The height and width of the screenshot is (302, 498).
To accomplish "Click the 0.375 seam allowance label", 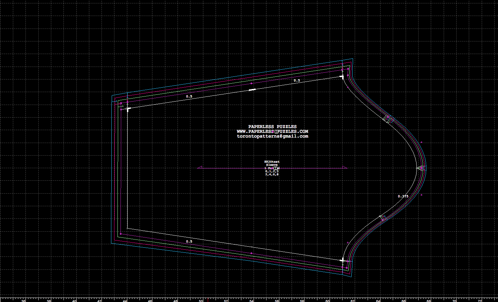I will coord(403,196).
